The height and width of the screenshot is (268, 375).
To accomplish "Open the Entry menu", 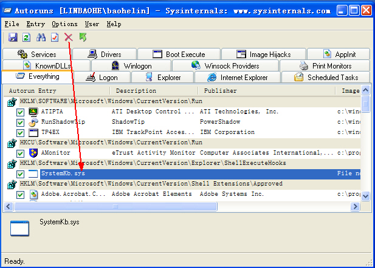I will pos(36,24).
